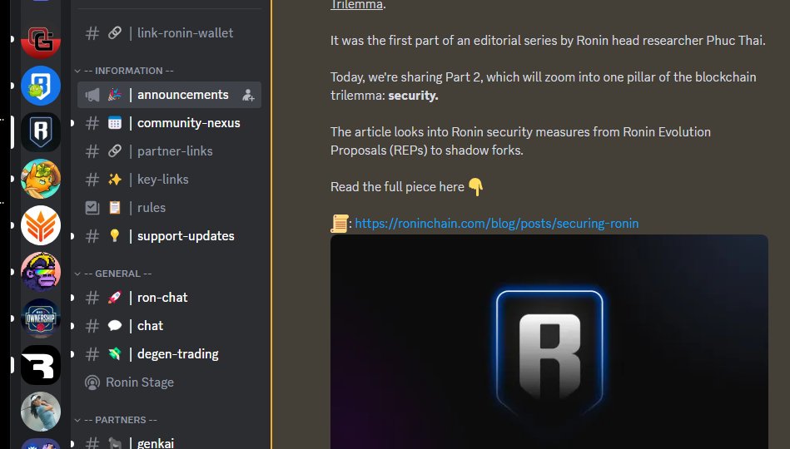Follow the underlined Trilemma link
Viewport: 790px width, 449px height.
pyautogui.click(x=356, y=4)
